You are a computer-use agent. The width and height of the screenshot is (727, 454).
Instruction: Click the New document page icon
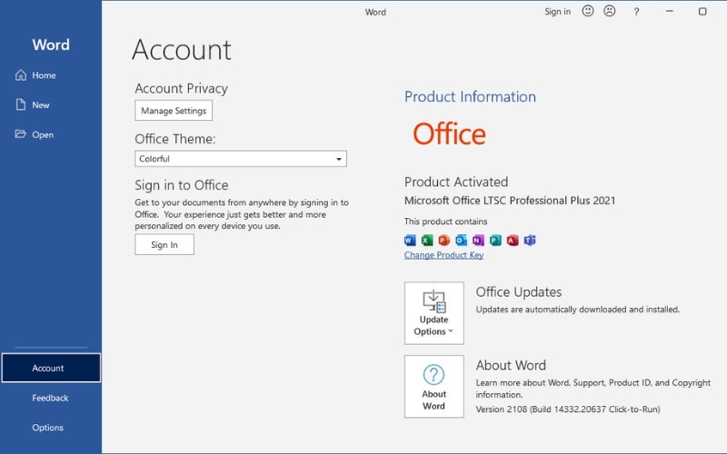click(20, 104)
